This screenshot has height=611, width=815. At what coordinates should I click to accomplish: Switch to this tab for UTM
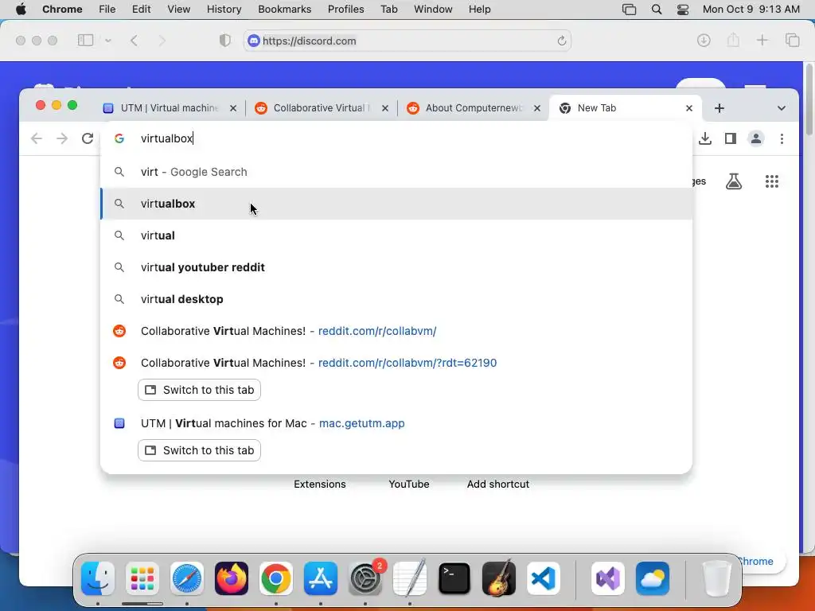tap(199, 450)
